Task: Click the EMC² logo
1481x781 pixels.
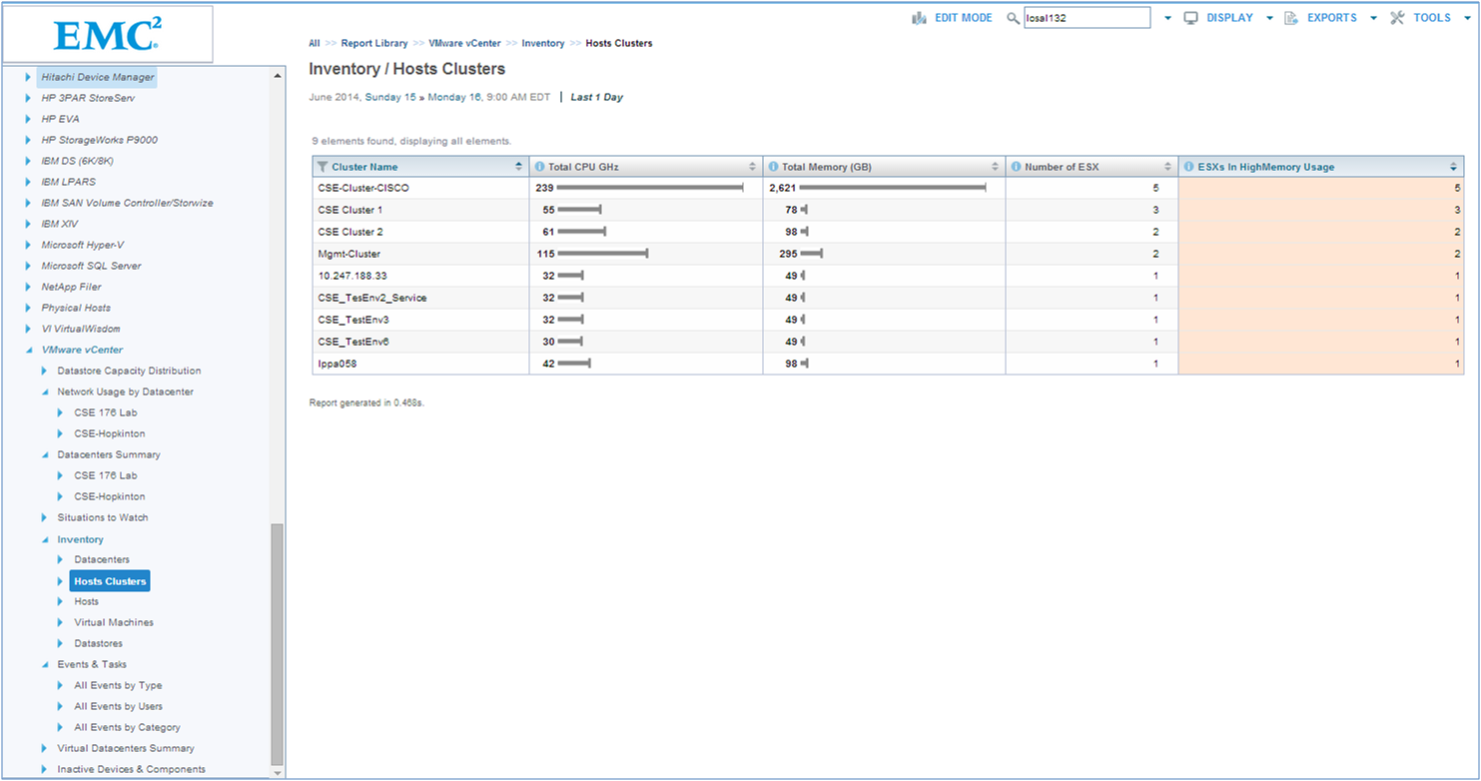Action: tap(108, 34)
